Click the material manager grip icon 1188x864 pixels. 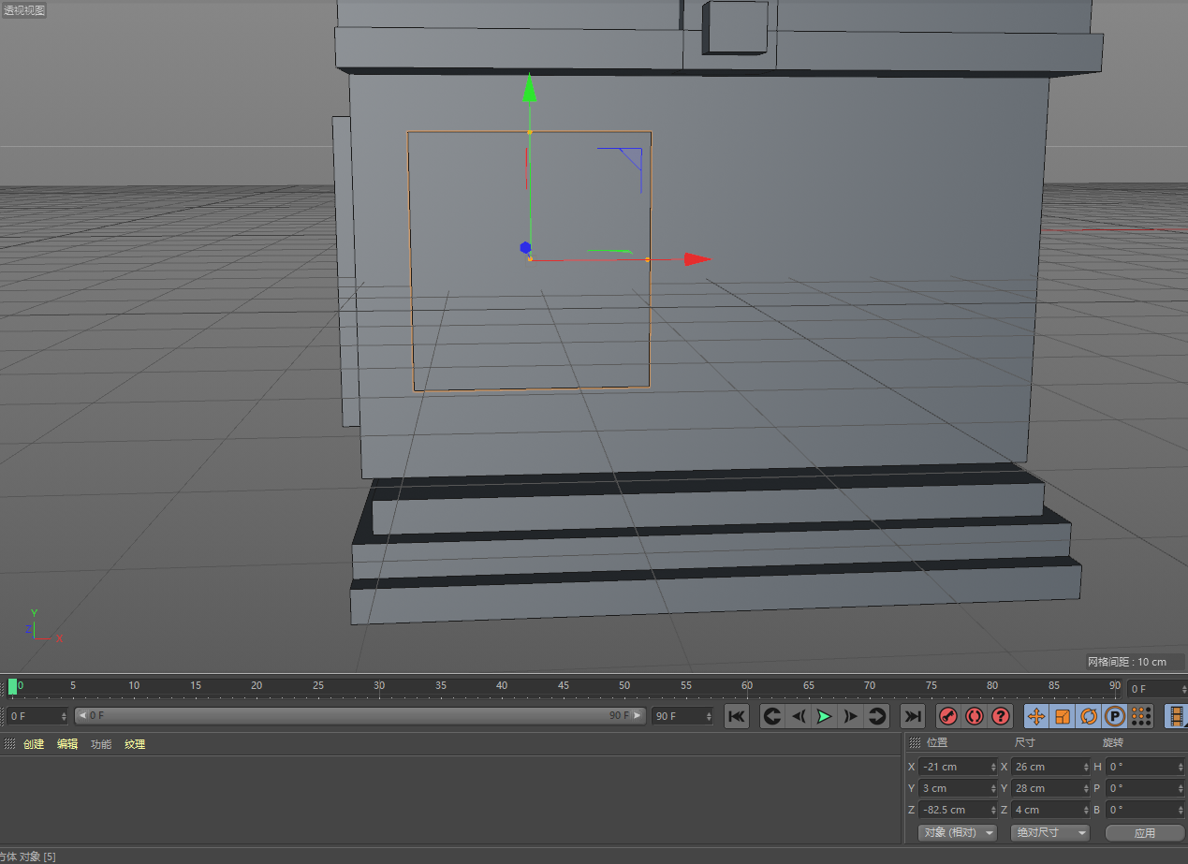pyautogui.click(x=10, y=744)
